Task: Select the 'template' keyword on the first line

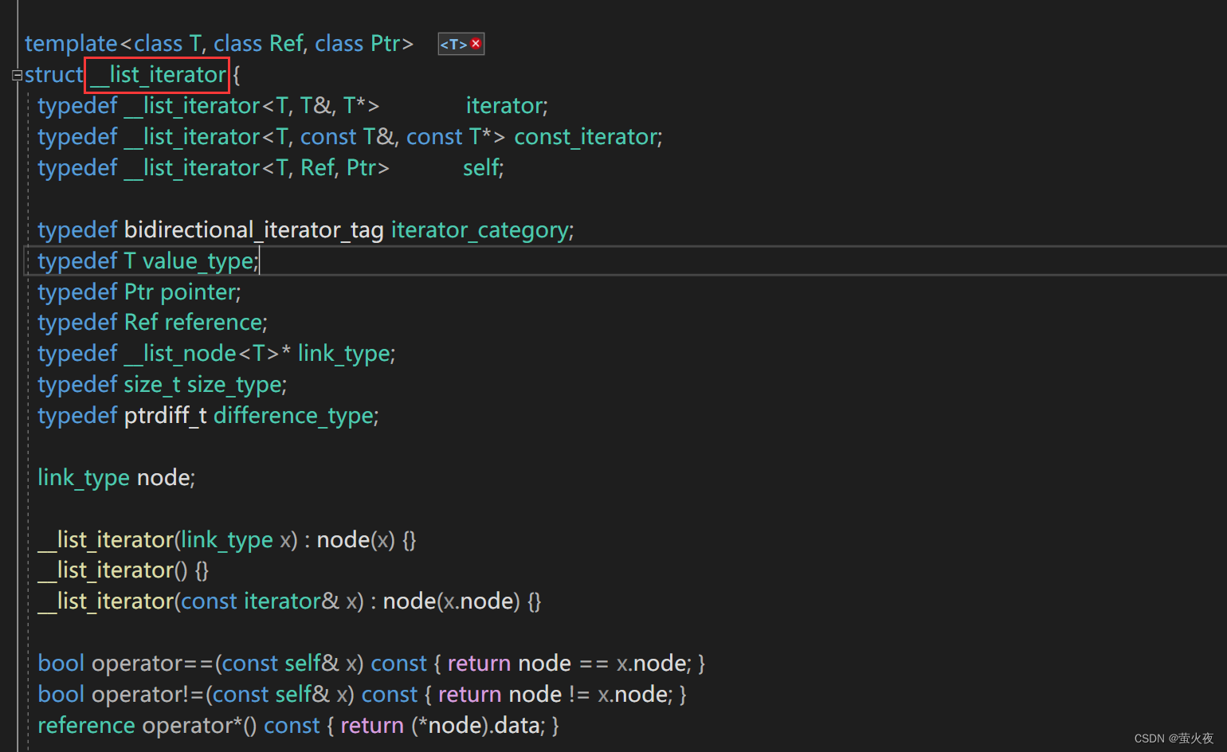Action: click(71, 44)
